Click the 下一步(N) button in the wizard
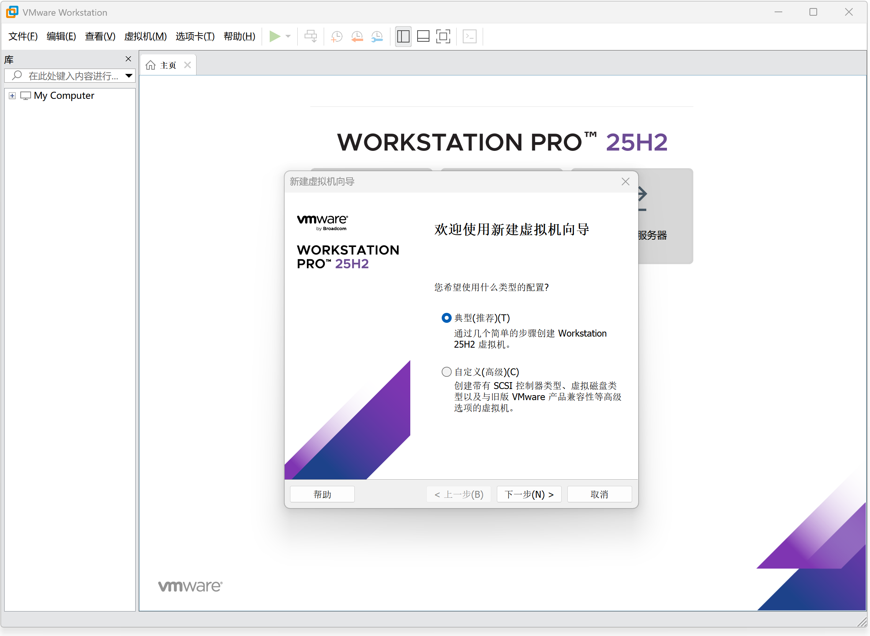The height and width of the screenshot is (636, 870). coord(529,494)
